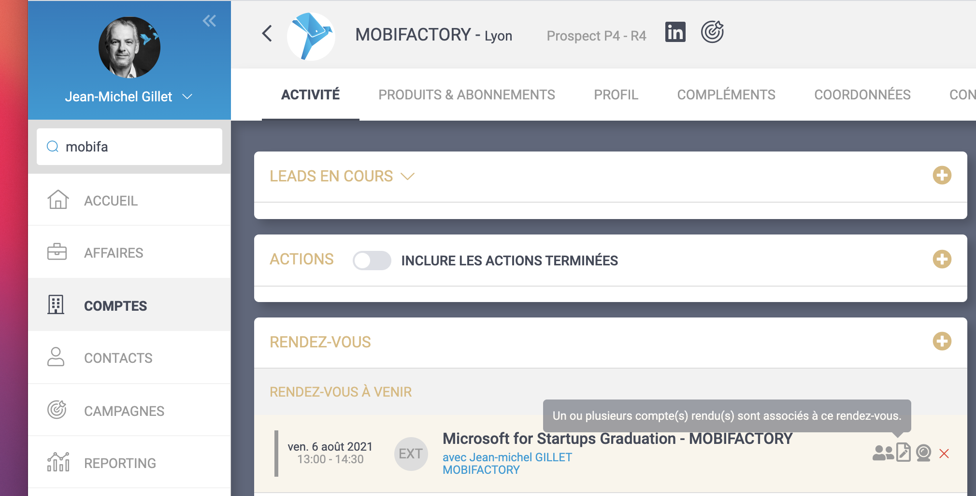Screen dimensions: 976x496
Task: Delete the appointment with red X
Action: (944, 454)
